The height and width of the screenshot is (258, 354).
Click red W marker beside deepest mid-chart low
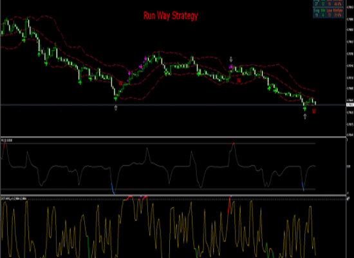click(120, 83)
